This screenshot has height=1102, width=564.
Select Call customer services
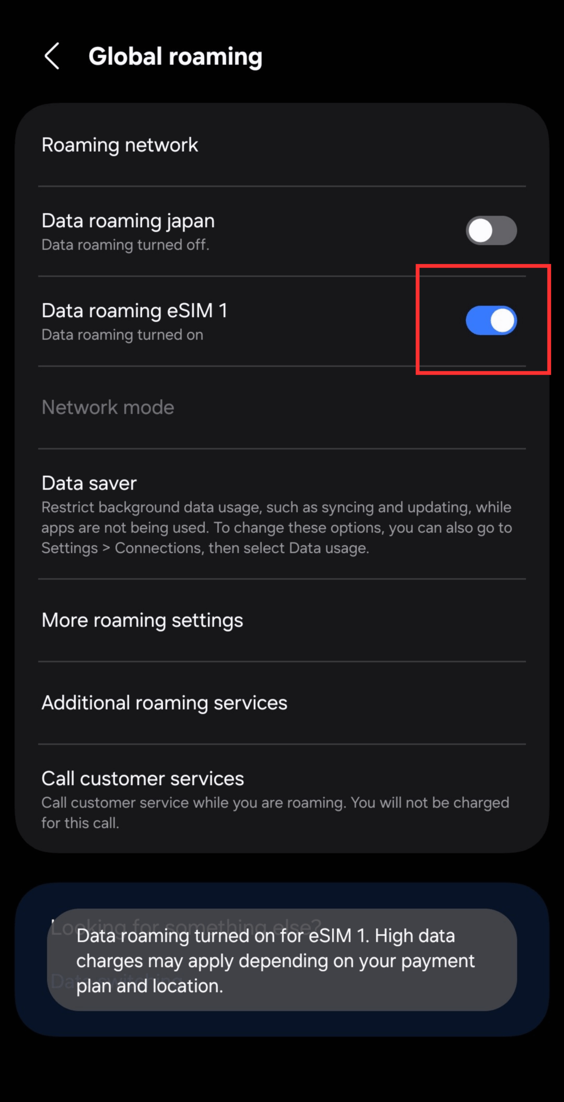click(x=282, y=799)
